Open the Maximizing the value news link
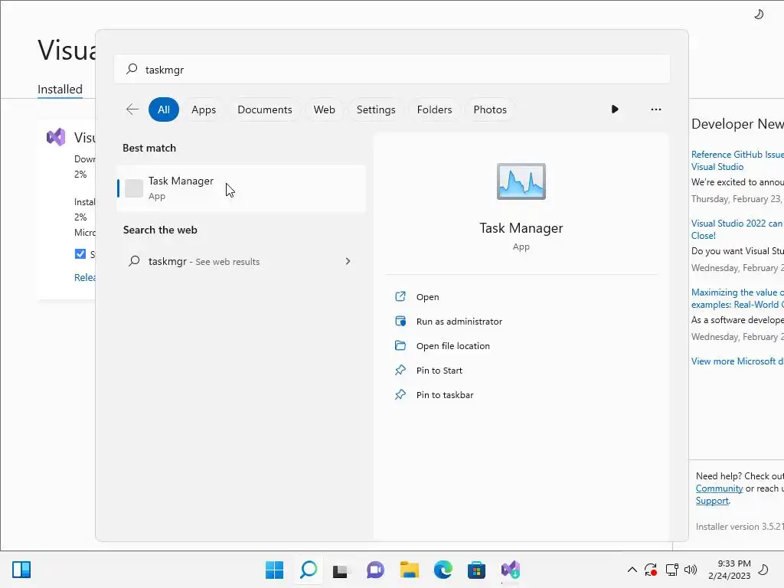The height and width of the screenshot is (588, 784). [737, 299]
